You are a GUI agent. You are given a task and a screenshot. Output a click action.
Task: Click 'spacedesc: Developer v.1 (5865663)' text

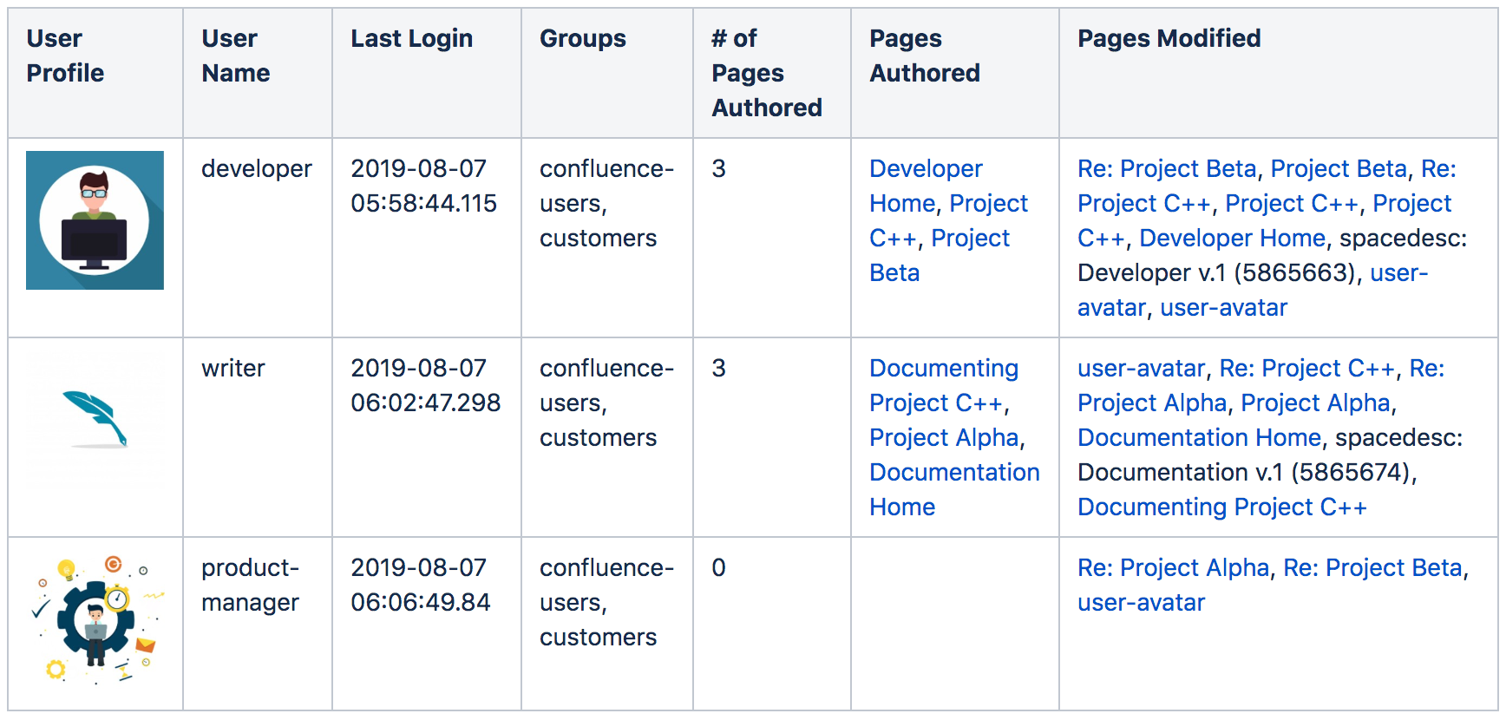(1272, 255)
